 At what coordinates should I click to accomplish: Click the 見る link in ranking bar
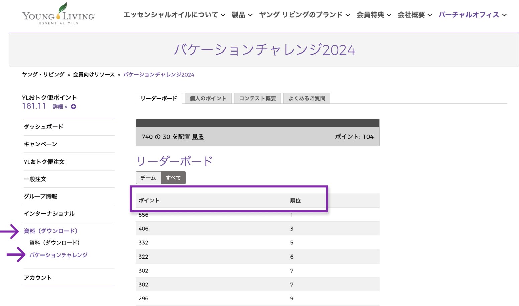click(x=198, y=137)
